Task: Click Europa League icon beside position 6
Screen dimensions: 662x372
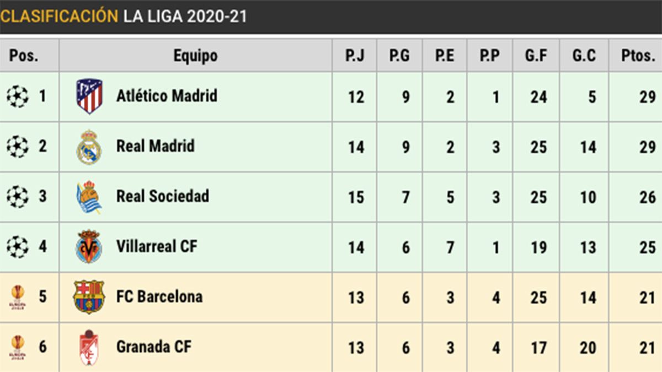Action: (18, 348)
